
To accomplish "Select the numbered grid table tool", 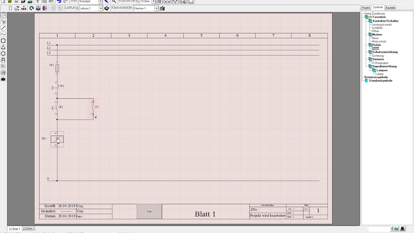I will point(3,73).
